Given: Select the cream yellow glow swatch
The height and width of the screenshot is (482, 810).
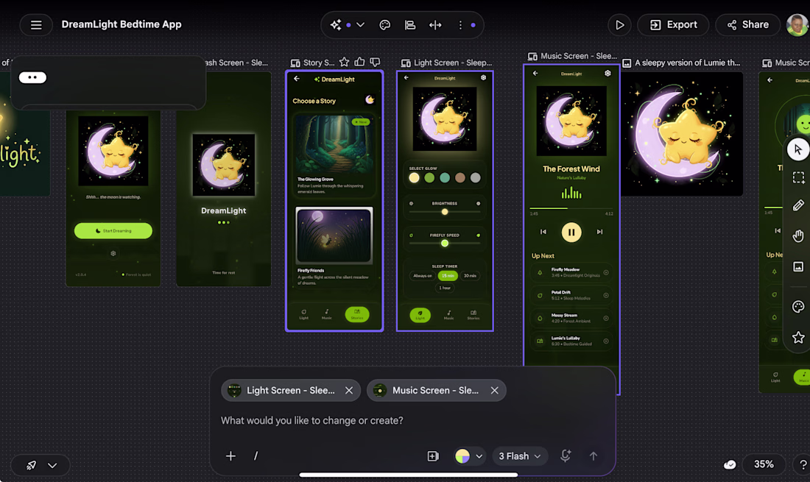Looking at the screenshot, I should tap(415, 178).
